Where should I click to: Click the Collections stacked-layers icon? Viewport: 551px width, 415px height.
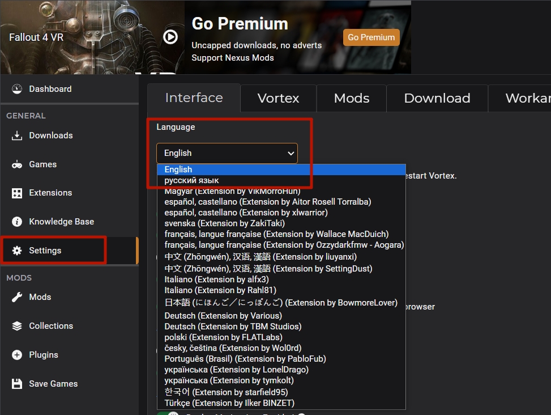tap(17, 326)
